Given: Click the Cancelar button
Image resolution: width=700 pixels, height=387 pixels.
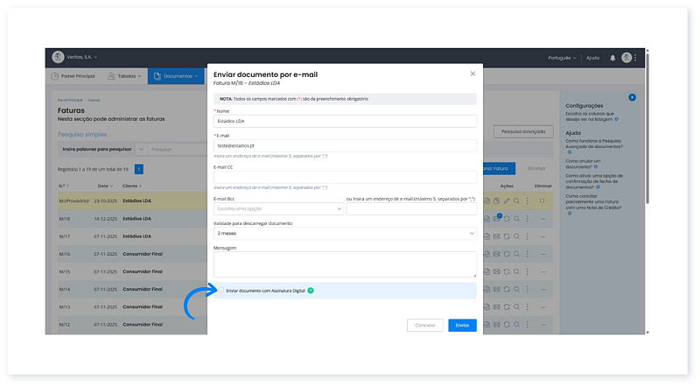Looking at the screenshot, I should (x=425, y=326).
